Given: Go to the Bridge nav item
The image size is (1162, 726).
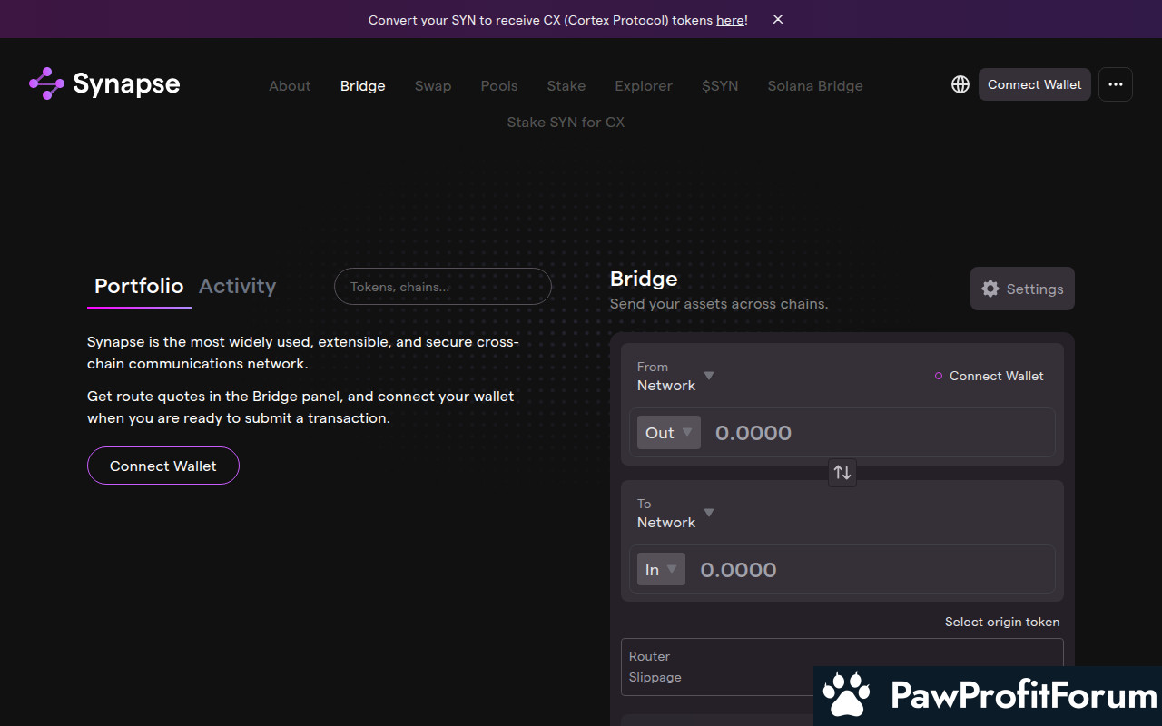Looking at the screenshot, I should pos(363,86).
